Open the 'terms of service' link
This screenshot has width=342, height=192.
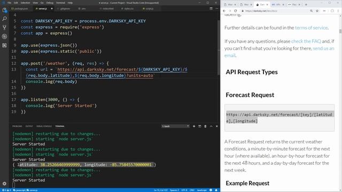click(311, 28)
